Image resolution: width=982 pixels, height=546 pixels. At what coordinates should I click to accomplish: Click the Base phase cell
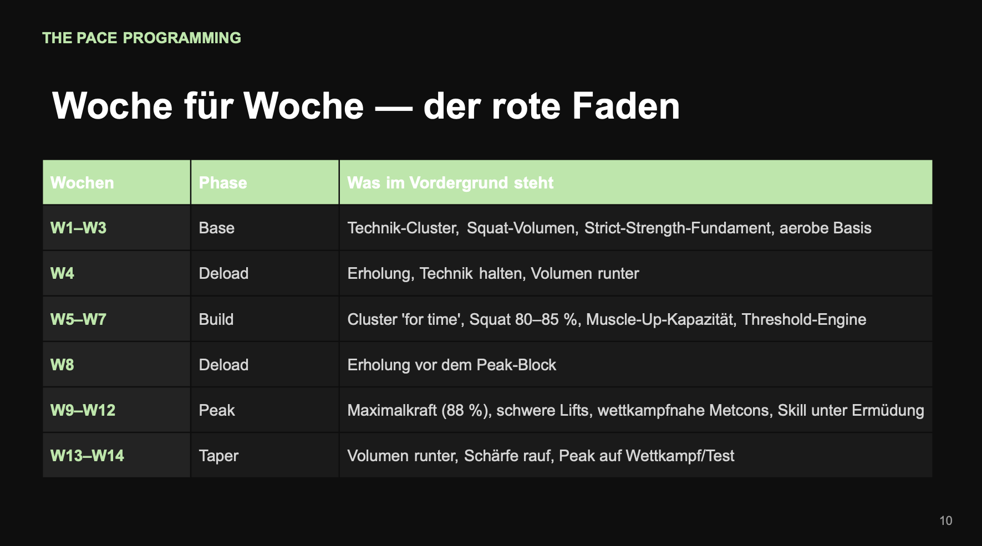(265, 228)
